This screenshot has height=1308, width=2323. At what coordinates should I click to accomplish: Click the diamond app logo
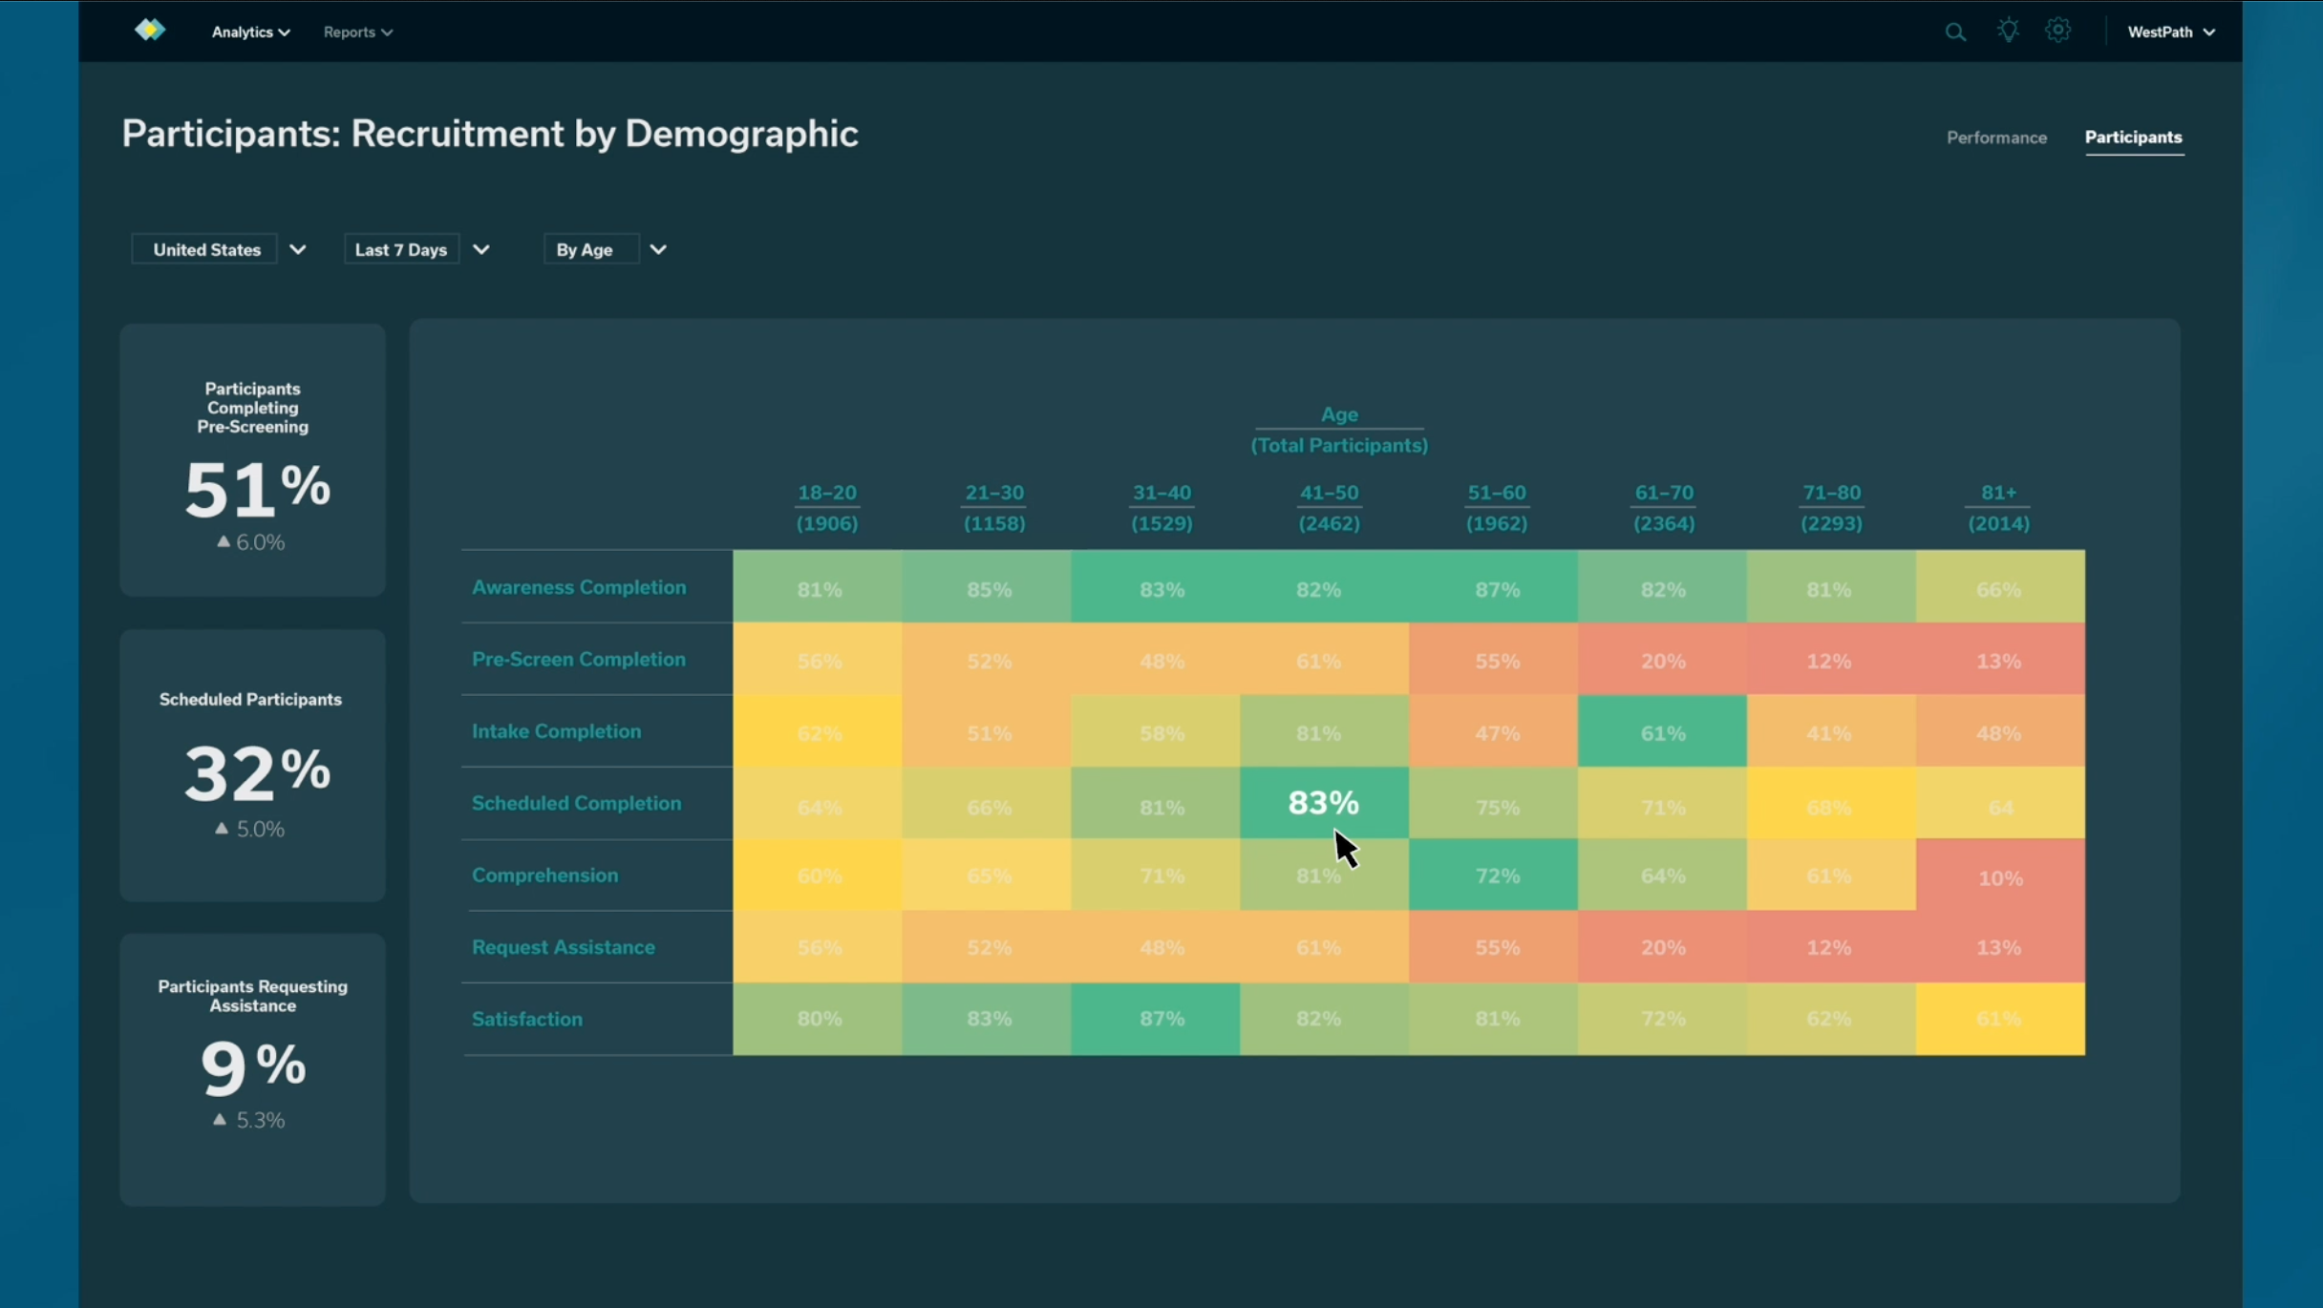[150, 31]
